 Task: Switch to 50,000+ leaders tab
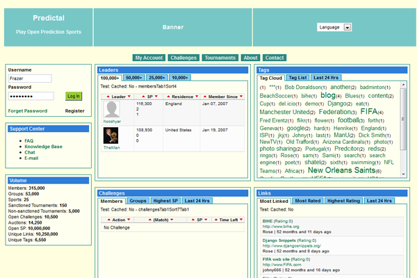pos(134,78)
